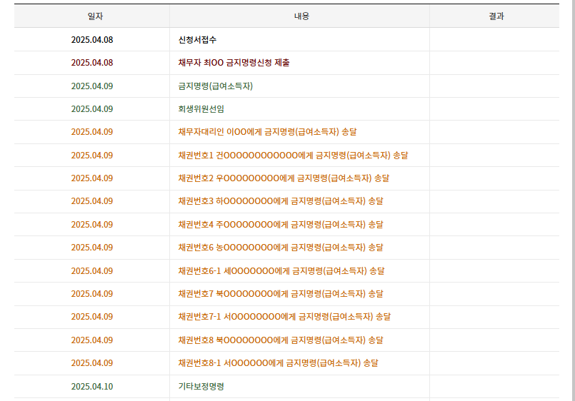Click the 채권번호6-1 세OOO 송달 entry
The width and height of the screenshot is (575, 401).
tap(281, 271)
